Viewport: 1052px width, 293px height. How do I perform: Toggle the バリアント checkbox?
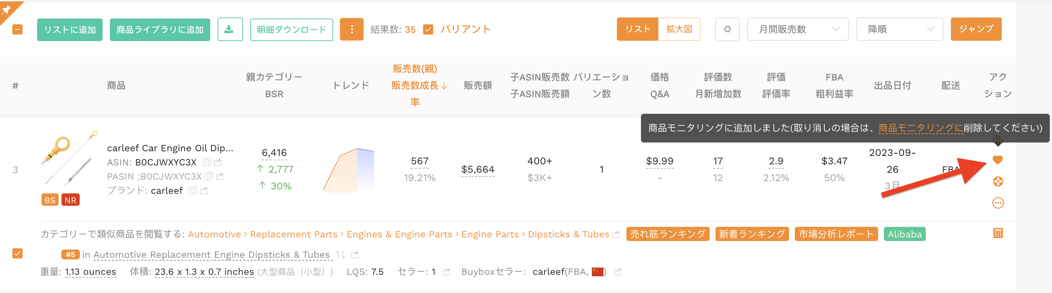(x=428, y=29)
